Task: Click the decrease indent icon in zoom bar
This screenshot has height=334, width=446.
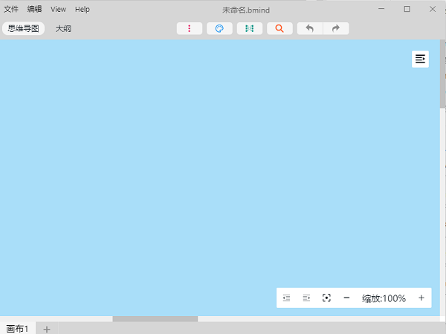Action: tap(286, 298)
